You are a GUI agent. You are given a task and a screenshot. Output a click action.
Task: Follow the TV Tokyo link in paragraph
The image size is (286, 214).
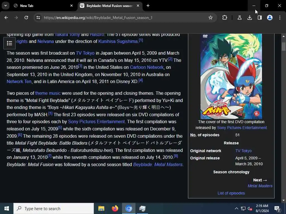click(x=85, y=53)
